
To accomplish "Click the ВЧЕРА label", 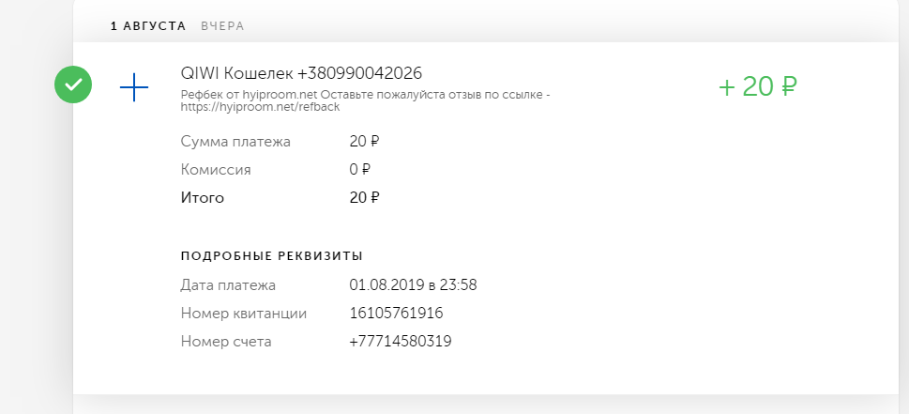I will pyautogui.click(x=222, y=26).
